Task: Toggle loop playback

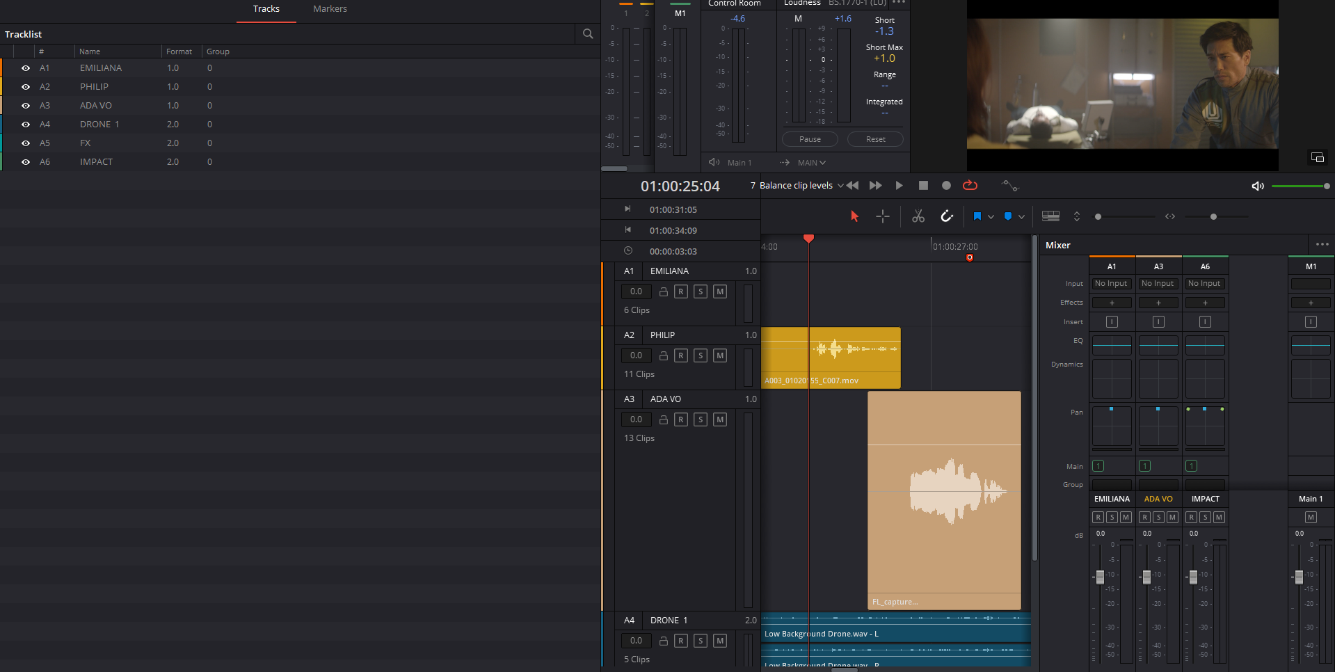Action: tap(970, 186)
